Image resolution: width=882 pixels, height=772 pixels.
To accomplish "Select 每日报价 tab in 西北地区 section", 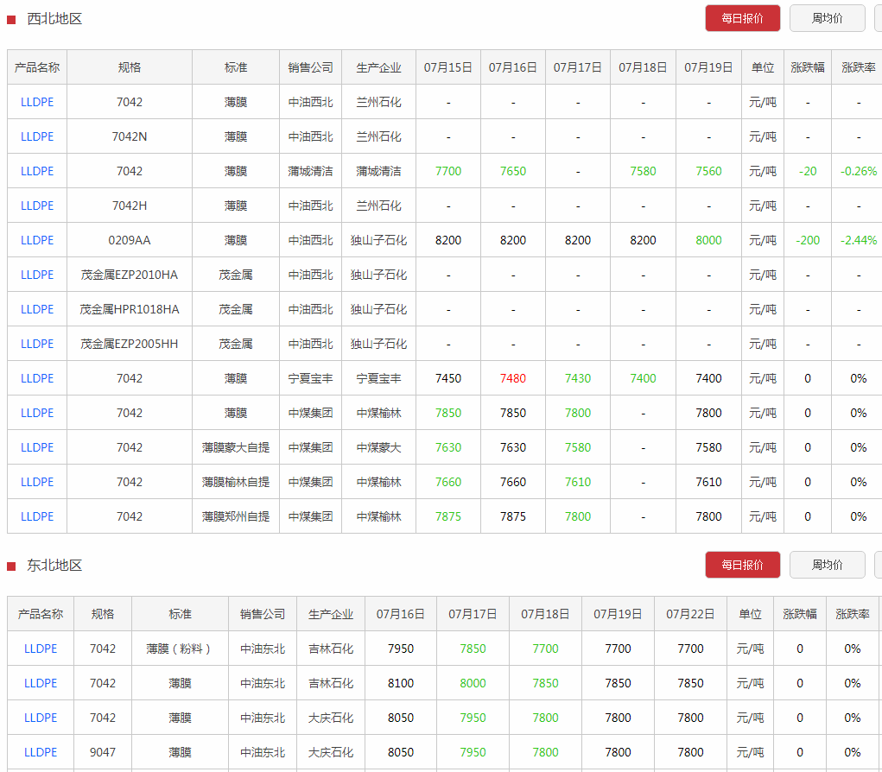I will point(743,18).
